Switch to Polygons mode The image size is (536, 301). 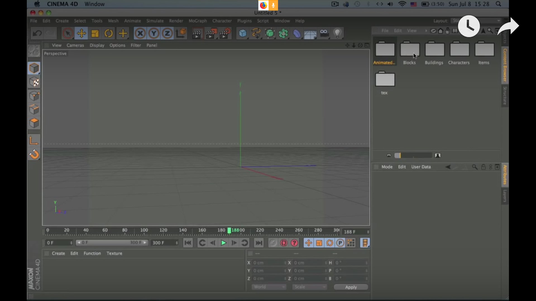tap(34, 123)
